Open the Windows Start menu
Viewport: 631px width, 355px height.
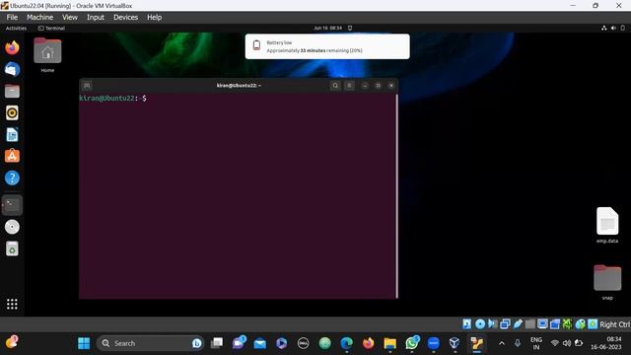click(x=84, y=343)
